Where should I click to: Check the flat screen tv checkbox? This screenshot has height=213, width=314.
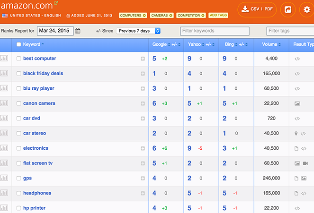[18, 163]
